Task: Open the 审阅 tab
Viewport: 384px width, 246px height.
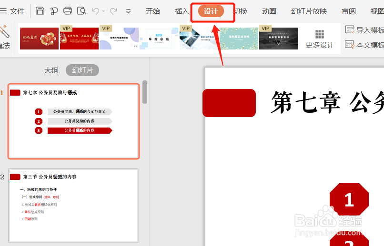Action: pos(349,11)
